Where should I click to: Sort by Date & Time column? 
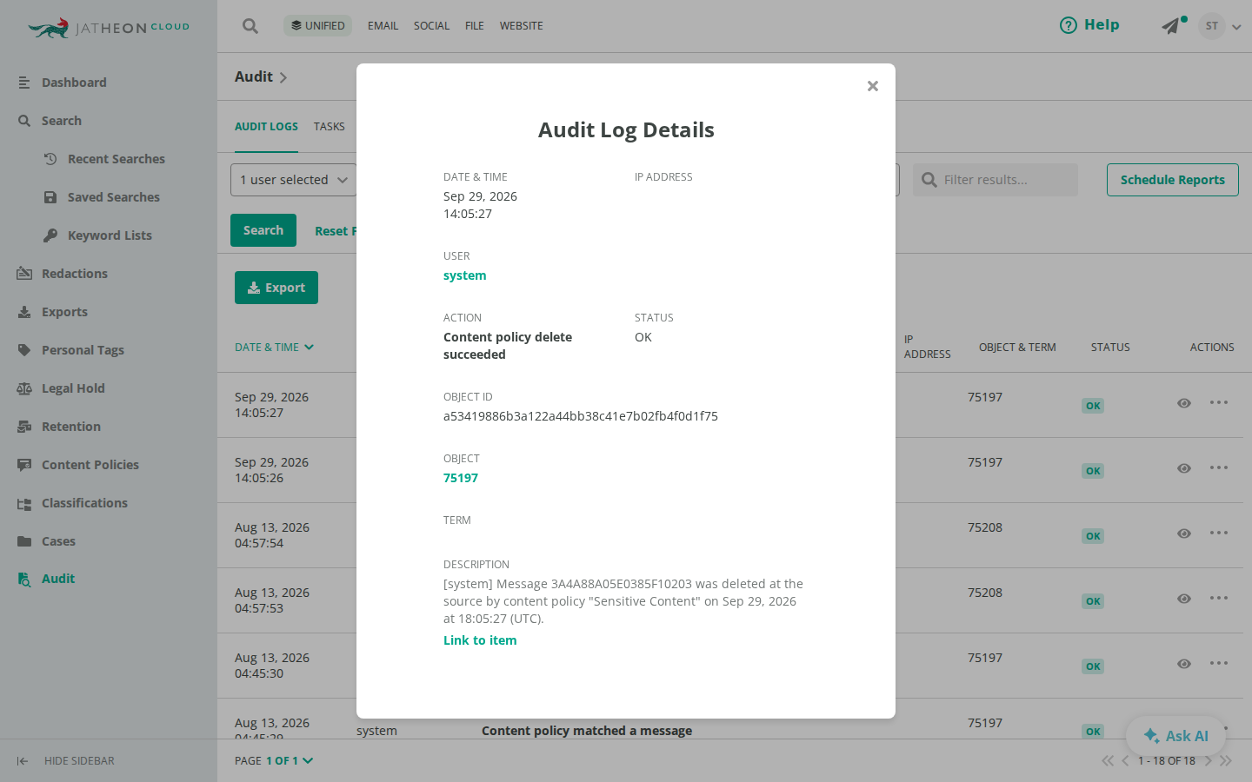(x=274, y=348)
